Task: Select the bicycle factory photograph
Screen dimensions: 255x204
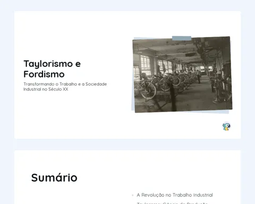Action: click(182, 74)
